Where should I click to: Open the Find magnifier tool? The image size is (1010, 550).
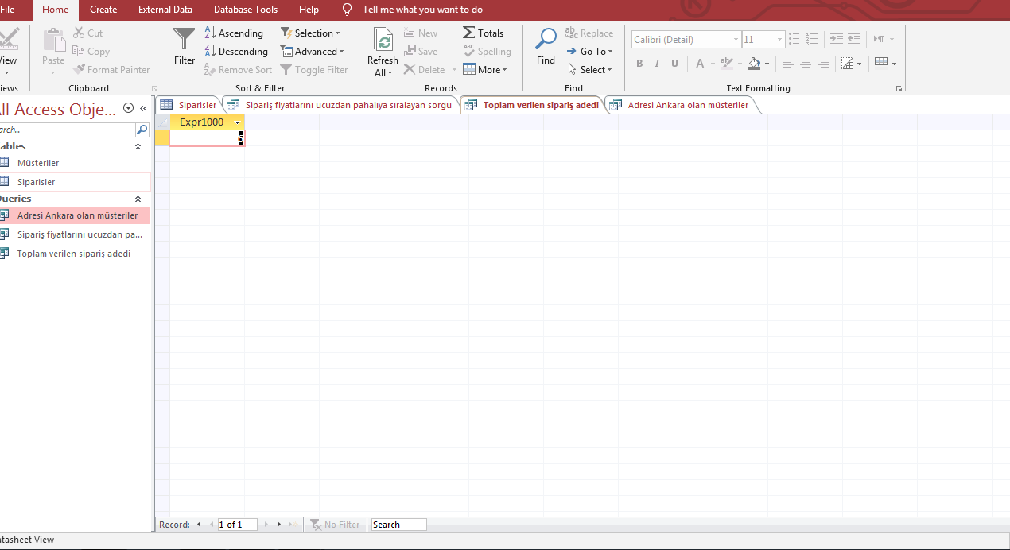point(546,40)
